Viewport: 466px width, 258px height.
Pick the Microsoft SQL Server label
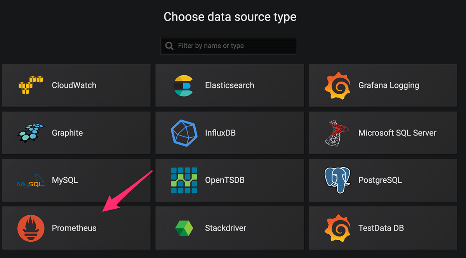pos(397,133)
